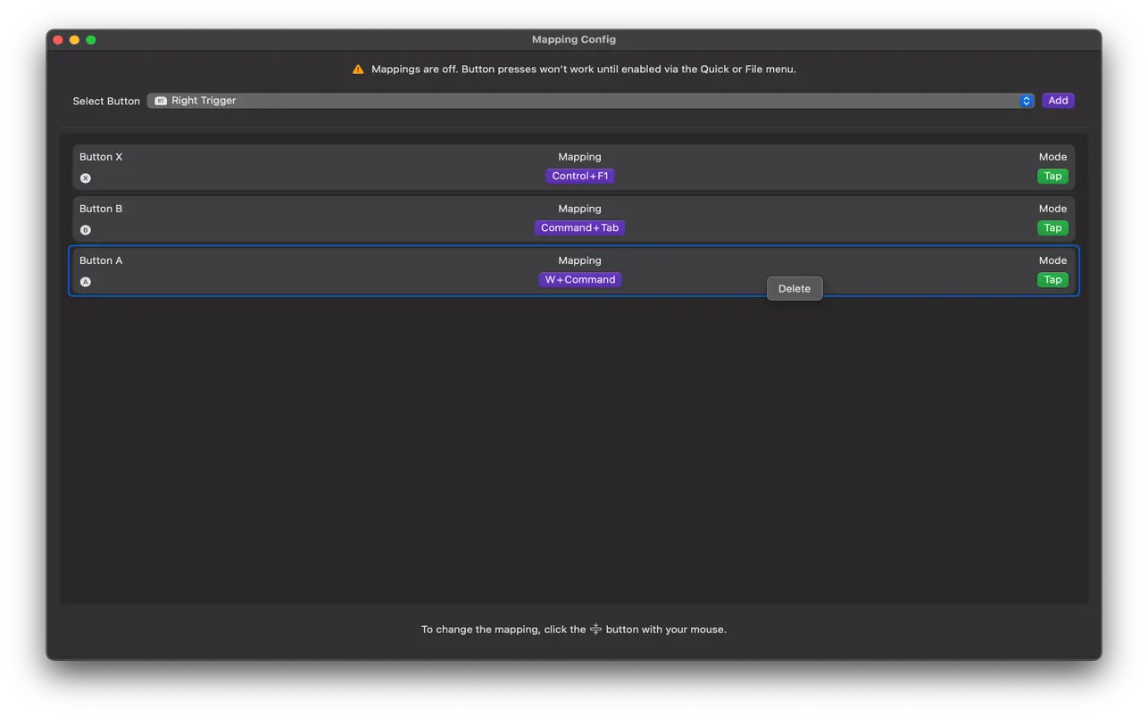Toggle Tap mode for Button A
The width and height of the screenshot is (1148, 717).
pyautogui.click(x=1052, y=279)
